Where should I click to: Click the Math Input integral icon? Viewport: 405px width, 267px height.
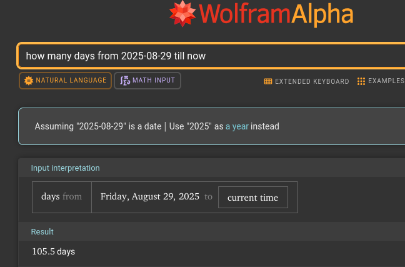coord(124,81)
